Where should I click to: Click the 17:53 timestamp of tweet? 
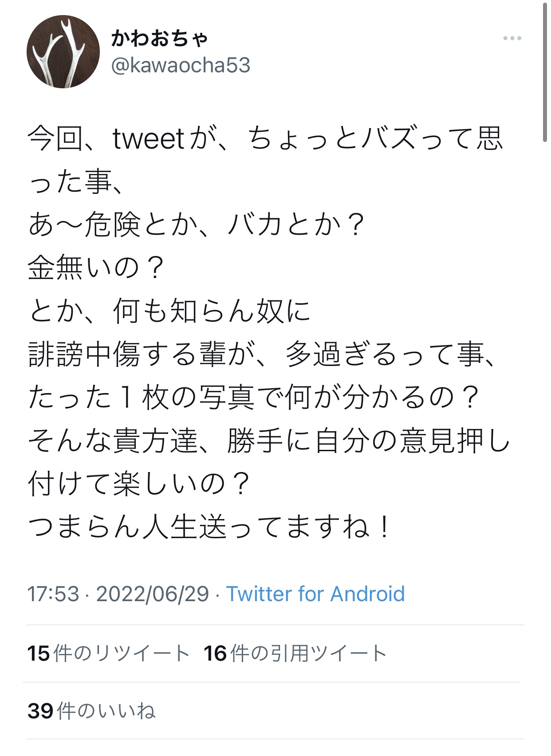[x=53, y=594]
